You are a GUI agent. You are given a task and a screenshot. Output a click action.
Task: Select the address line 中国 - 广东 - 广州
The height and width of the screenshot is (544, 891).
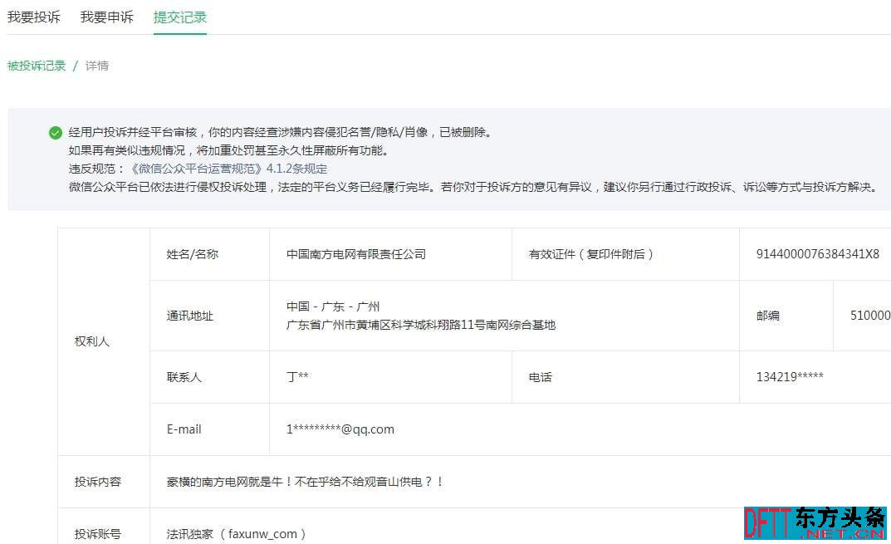333,306
